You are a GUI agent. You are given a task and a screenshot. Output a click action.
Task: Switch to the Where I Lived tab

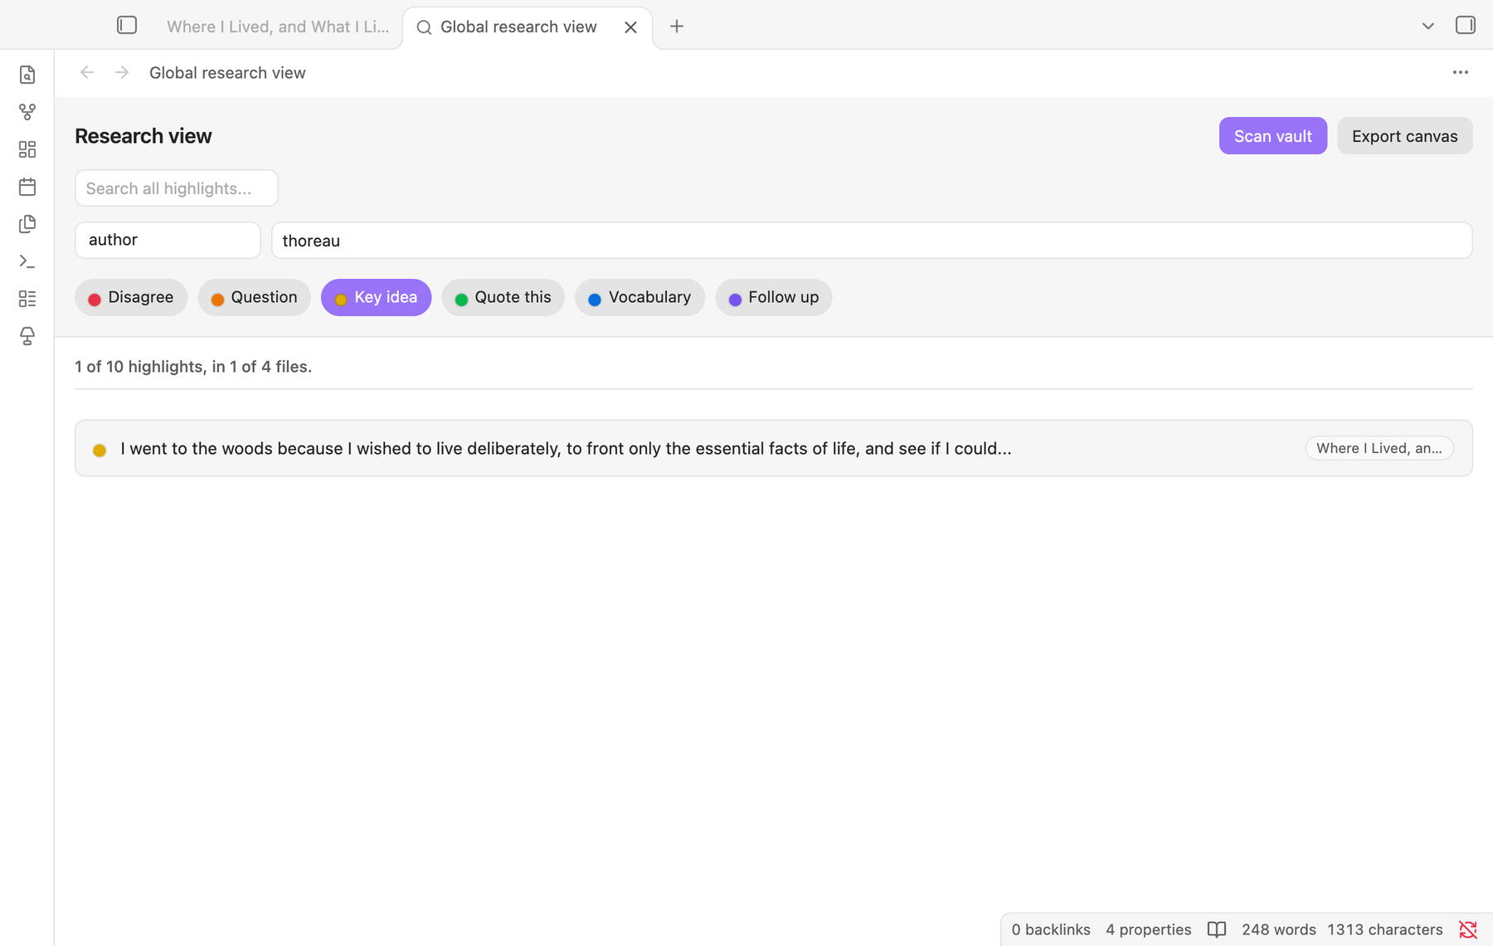pos(277,27)
